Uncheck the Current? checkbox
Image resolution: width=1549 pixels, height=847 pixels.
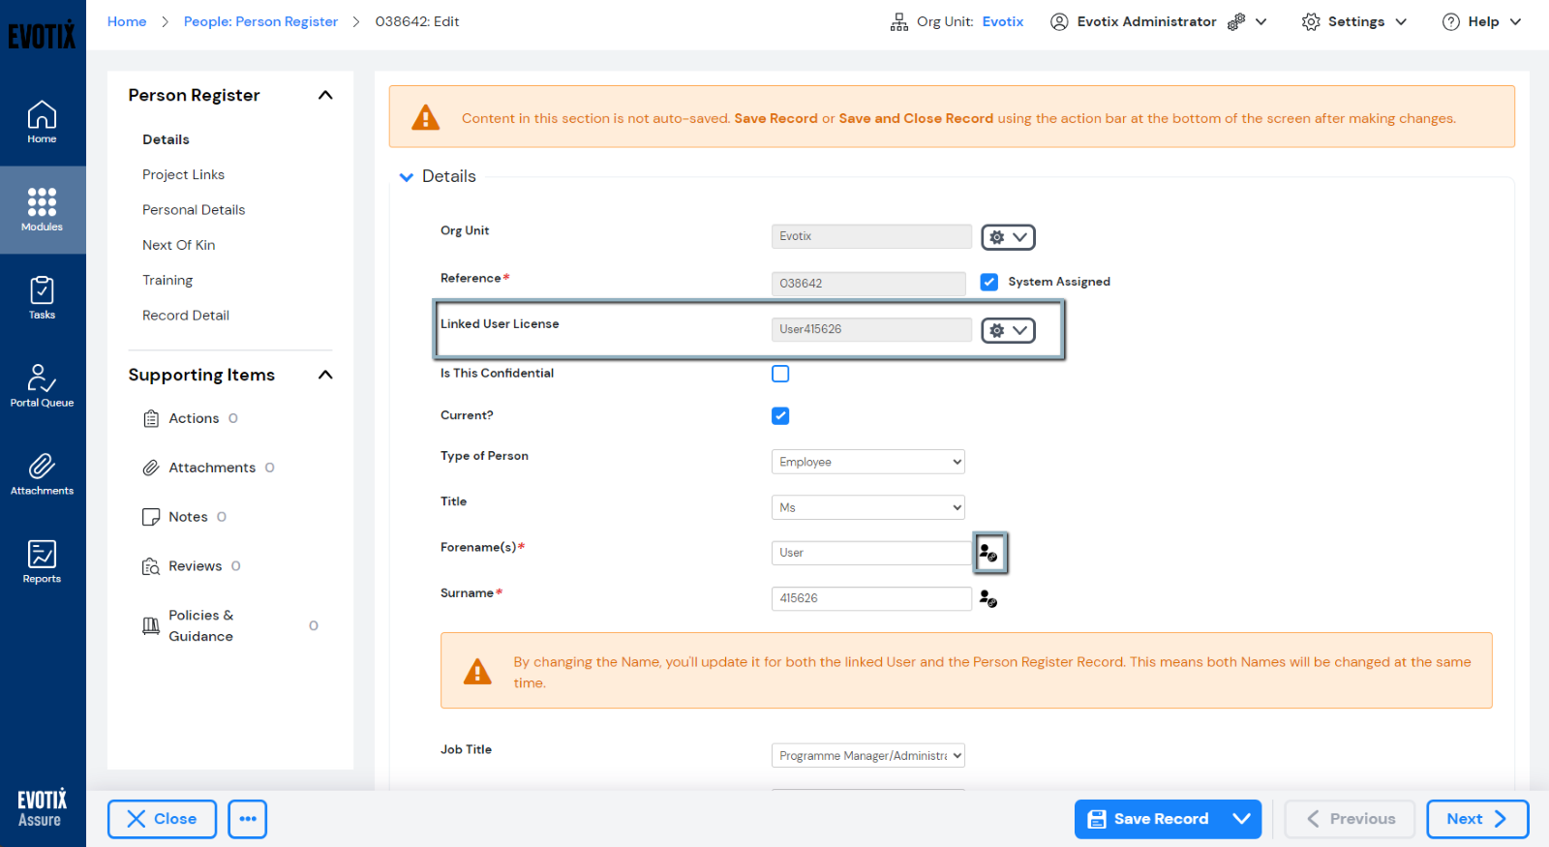coord(780,416)
